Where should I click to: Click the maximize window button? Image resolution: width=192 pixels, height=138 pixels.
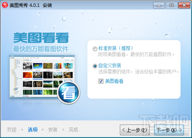[171, 5]
